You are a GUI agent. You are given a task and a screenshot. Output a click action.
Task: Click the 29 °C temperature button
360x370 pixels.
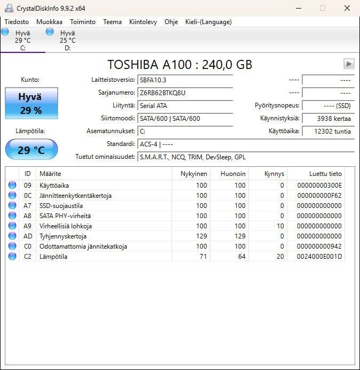pyautogui.click(x=32, y=149)
